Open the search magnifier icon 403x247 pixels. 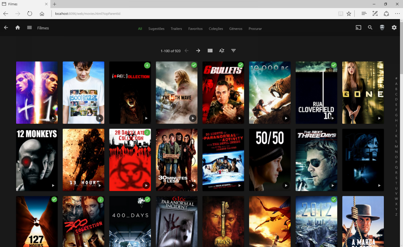pos(370,28)
